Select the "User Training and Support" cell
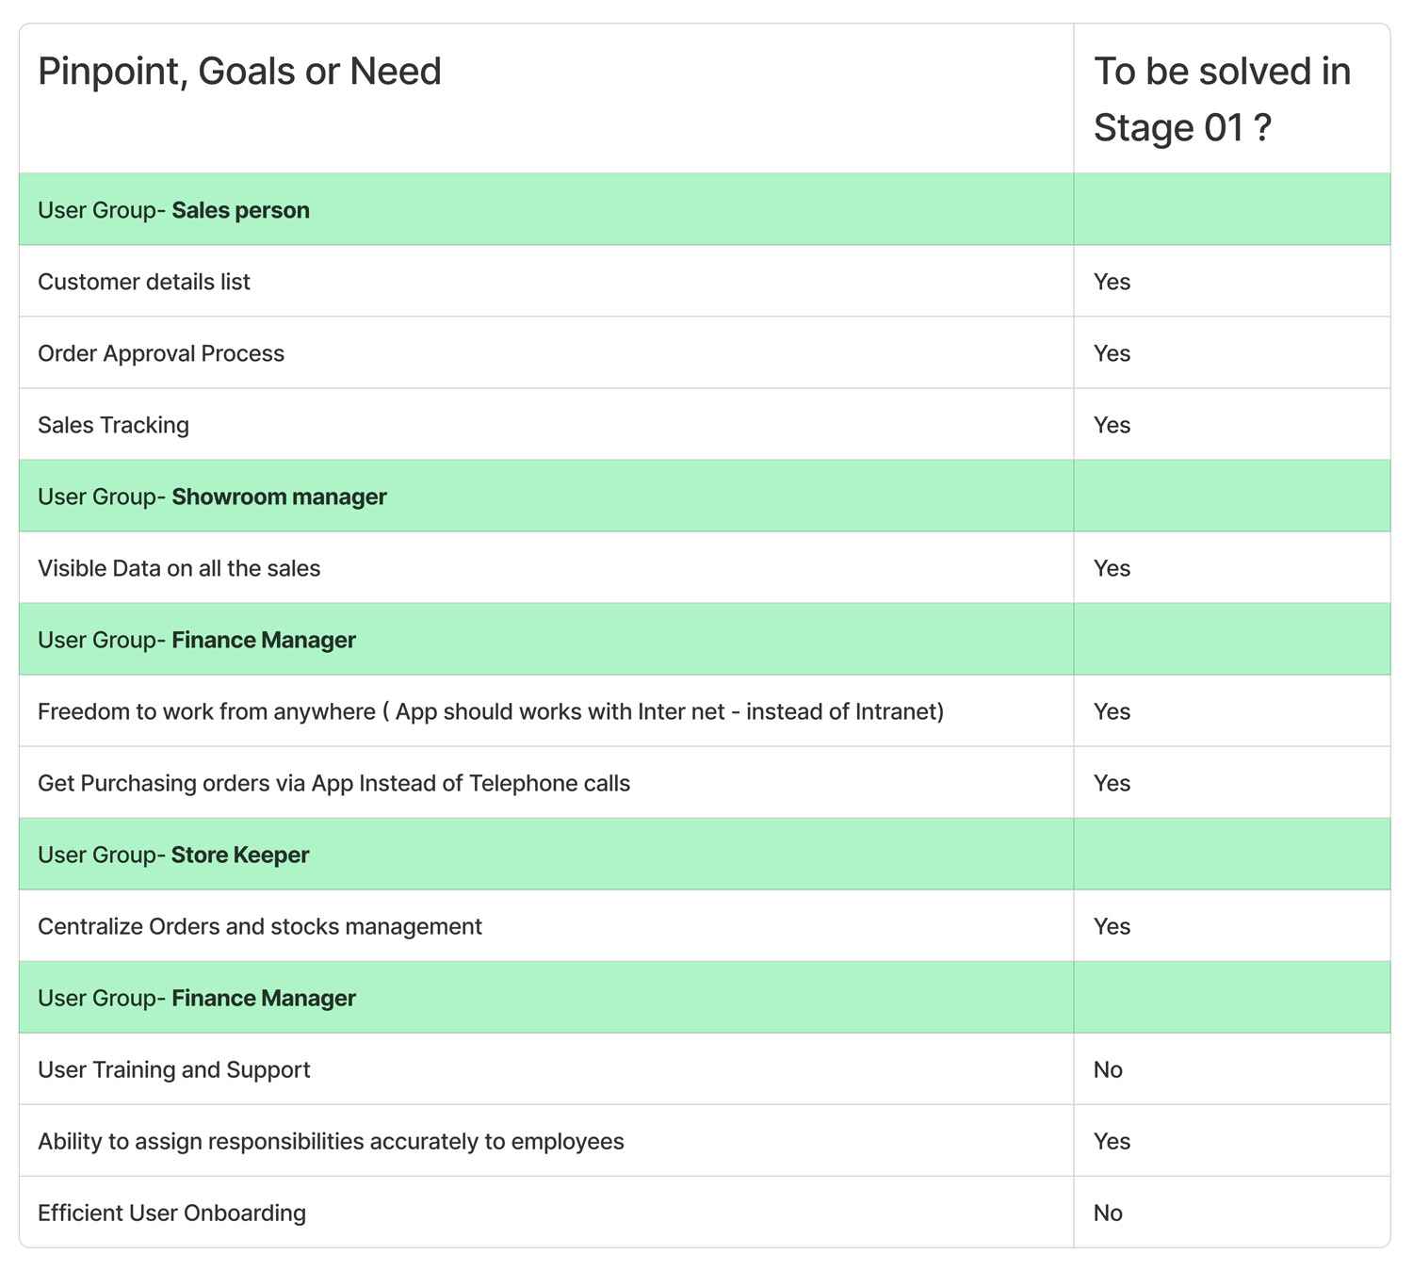The image size is (1413, 1271). [174, 1069]
